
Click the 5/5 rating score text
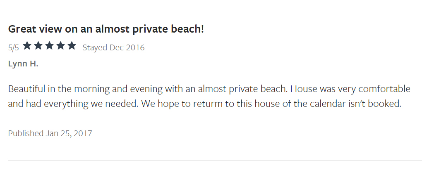pos(14,48)
